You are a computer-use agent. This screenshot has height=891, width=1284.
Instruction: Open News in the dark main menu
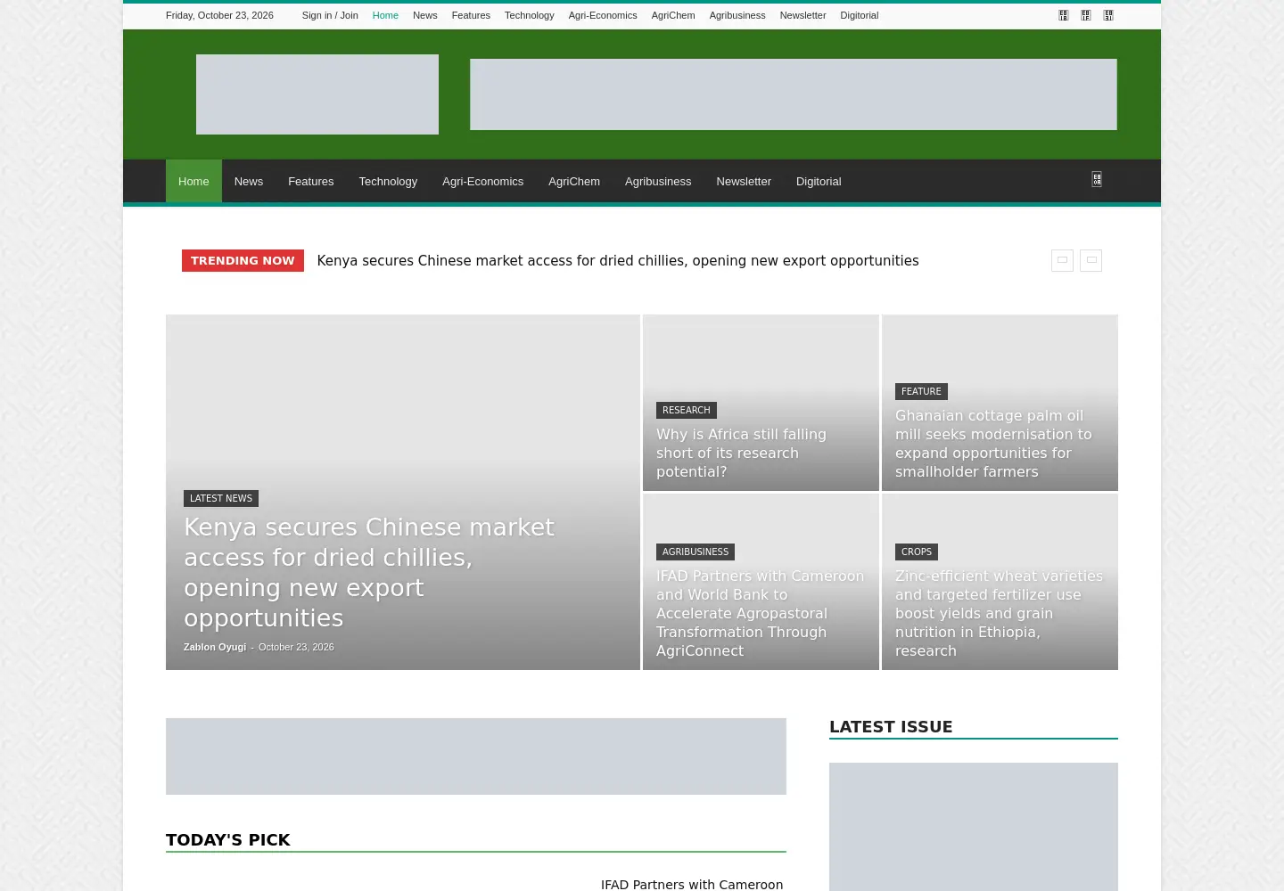249,181
